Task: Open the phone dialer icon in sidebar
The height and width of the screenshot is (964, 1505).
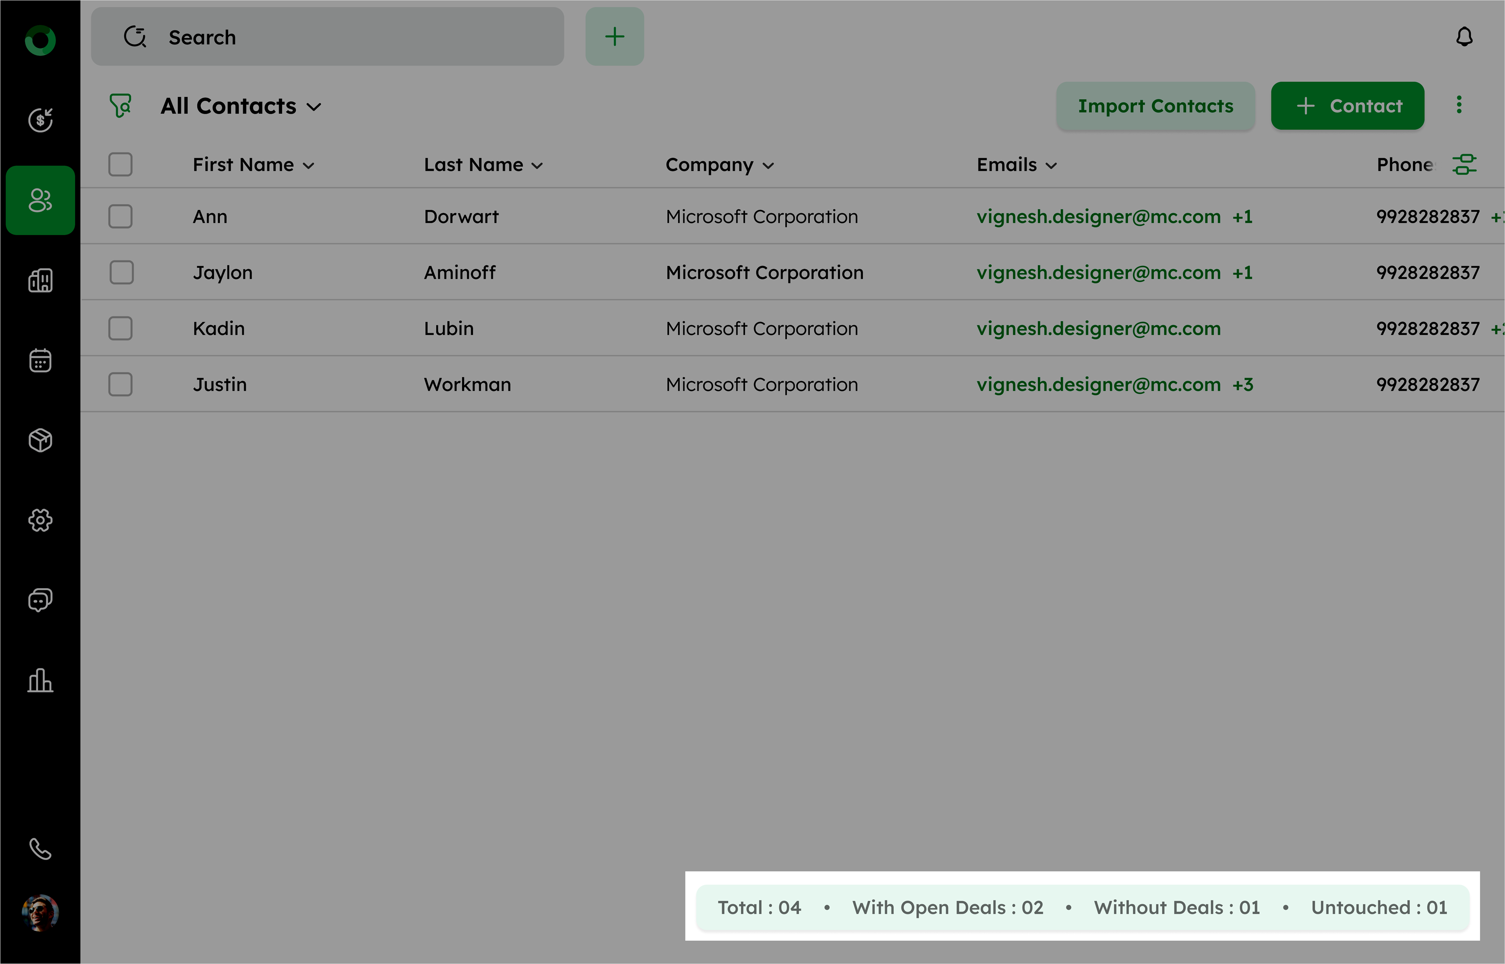Action: coord(40,849)
